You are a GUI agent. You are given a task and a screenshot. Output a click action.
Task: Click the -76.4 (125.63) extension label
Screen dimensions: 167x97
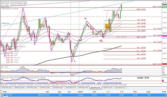(x=141, y=58)
